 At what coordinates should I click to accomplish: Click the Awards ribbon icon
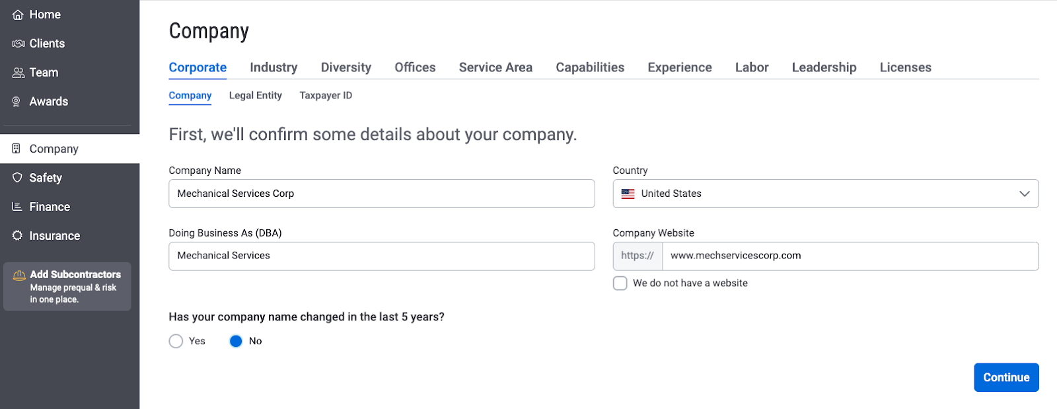17,102
